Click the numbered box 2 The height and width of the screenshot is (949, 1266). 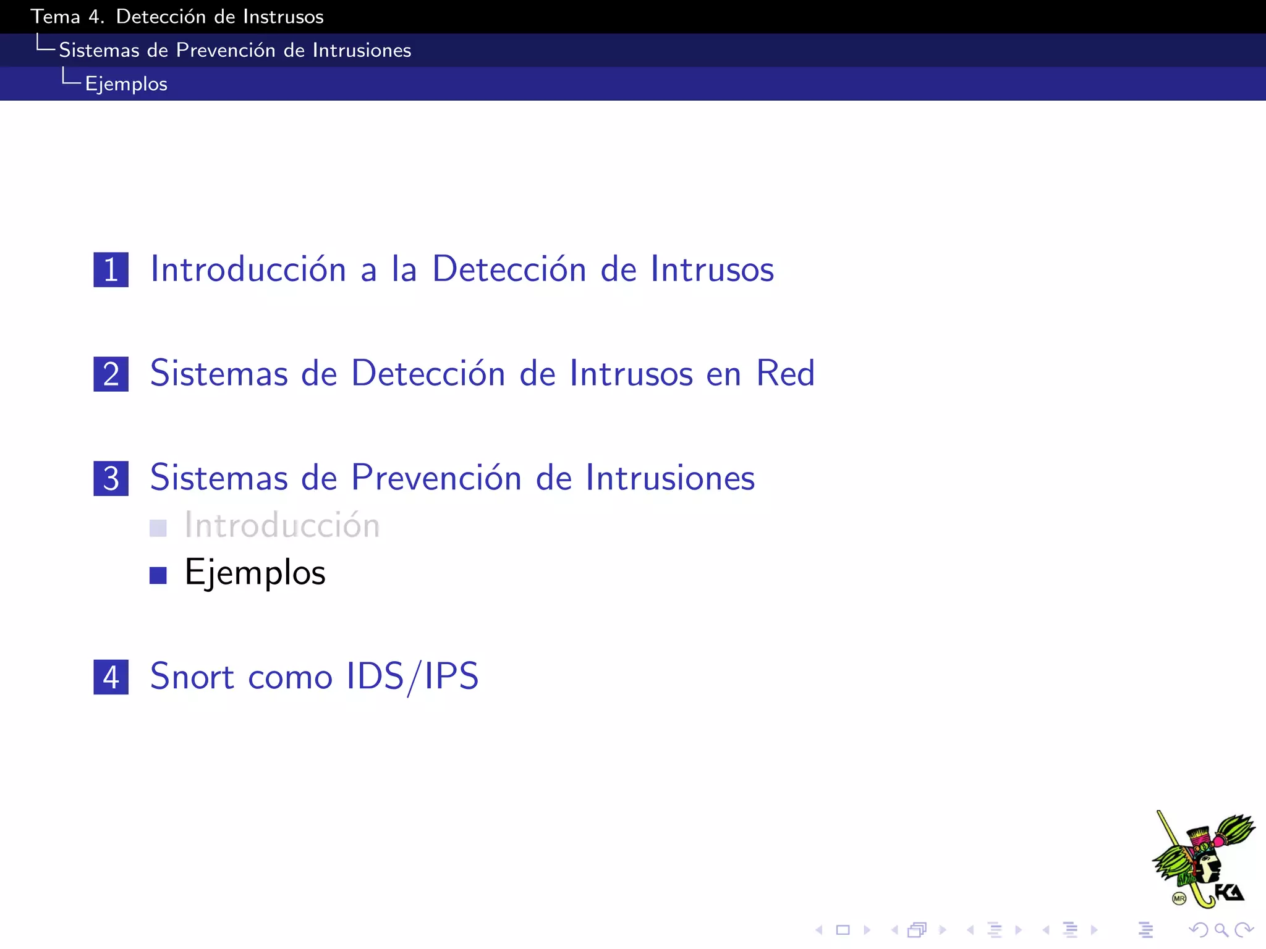[x=111, y=374]
